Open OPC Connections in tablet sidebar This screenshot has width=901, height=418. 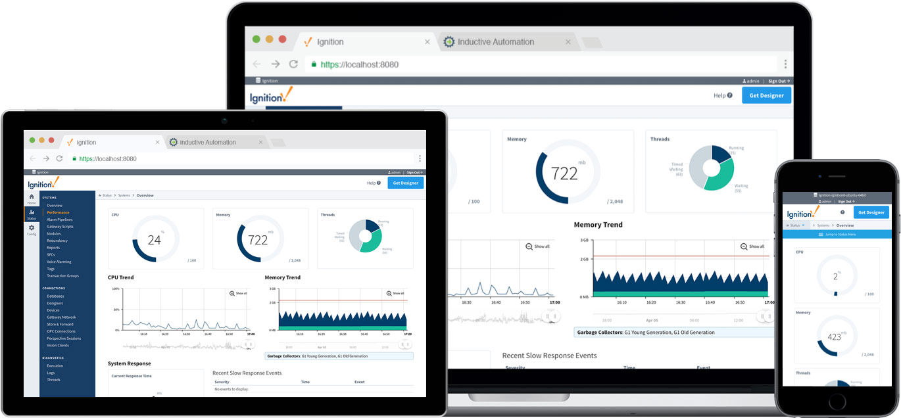[x=61, y=331]
